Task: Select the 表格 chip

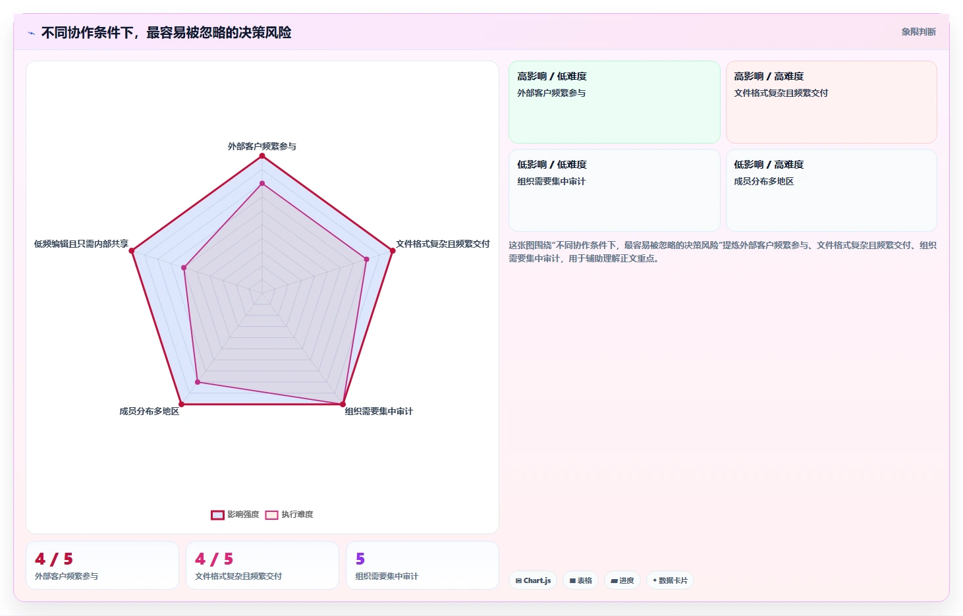Action: [580, 580]
